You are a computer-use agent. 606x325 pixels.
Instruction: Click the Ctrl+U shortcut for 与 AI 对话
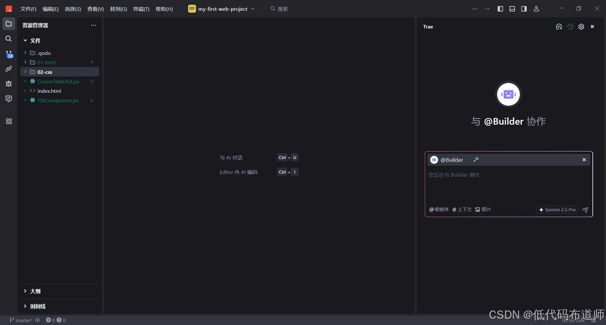click(288, 157)
